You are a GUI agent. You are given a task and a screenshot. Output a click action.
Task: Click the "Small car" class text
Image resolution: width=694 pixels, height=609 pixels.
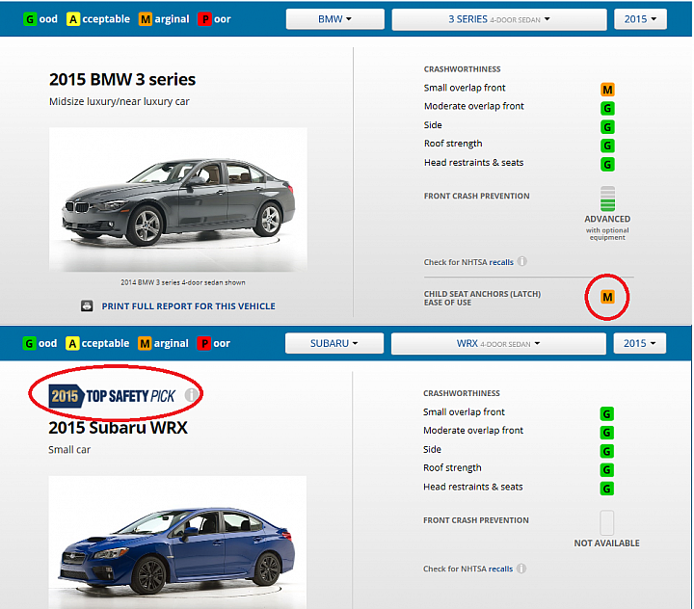69,450
